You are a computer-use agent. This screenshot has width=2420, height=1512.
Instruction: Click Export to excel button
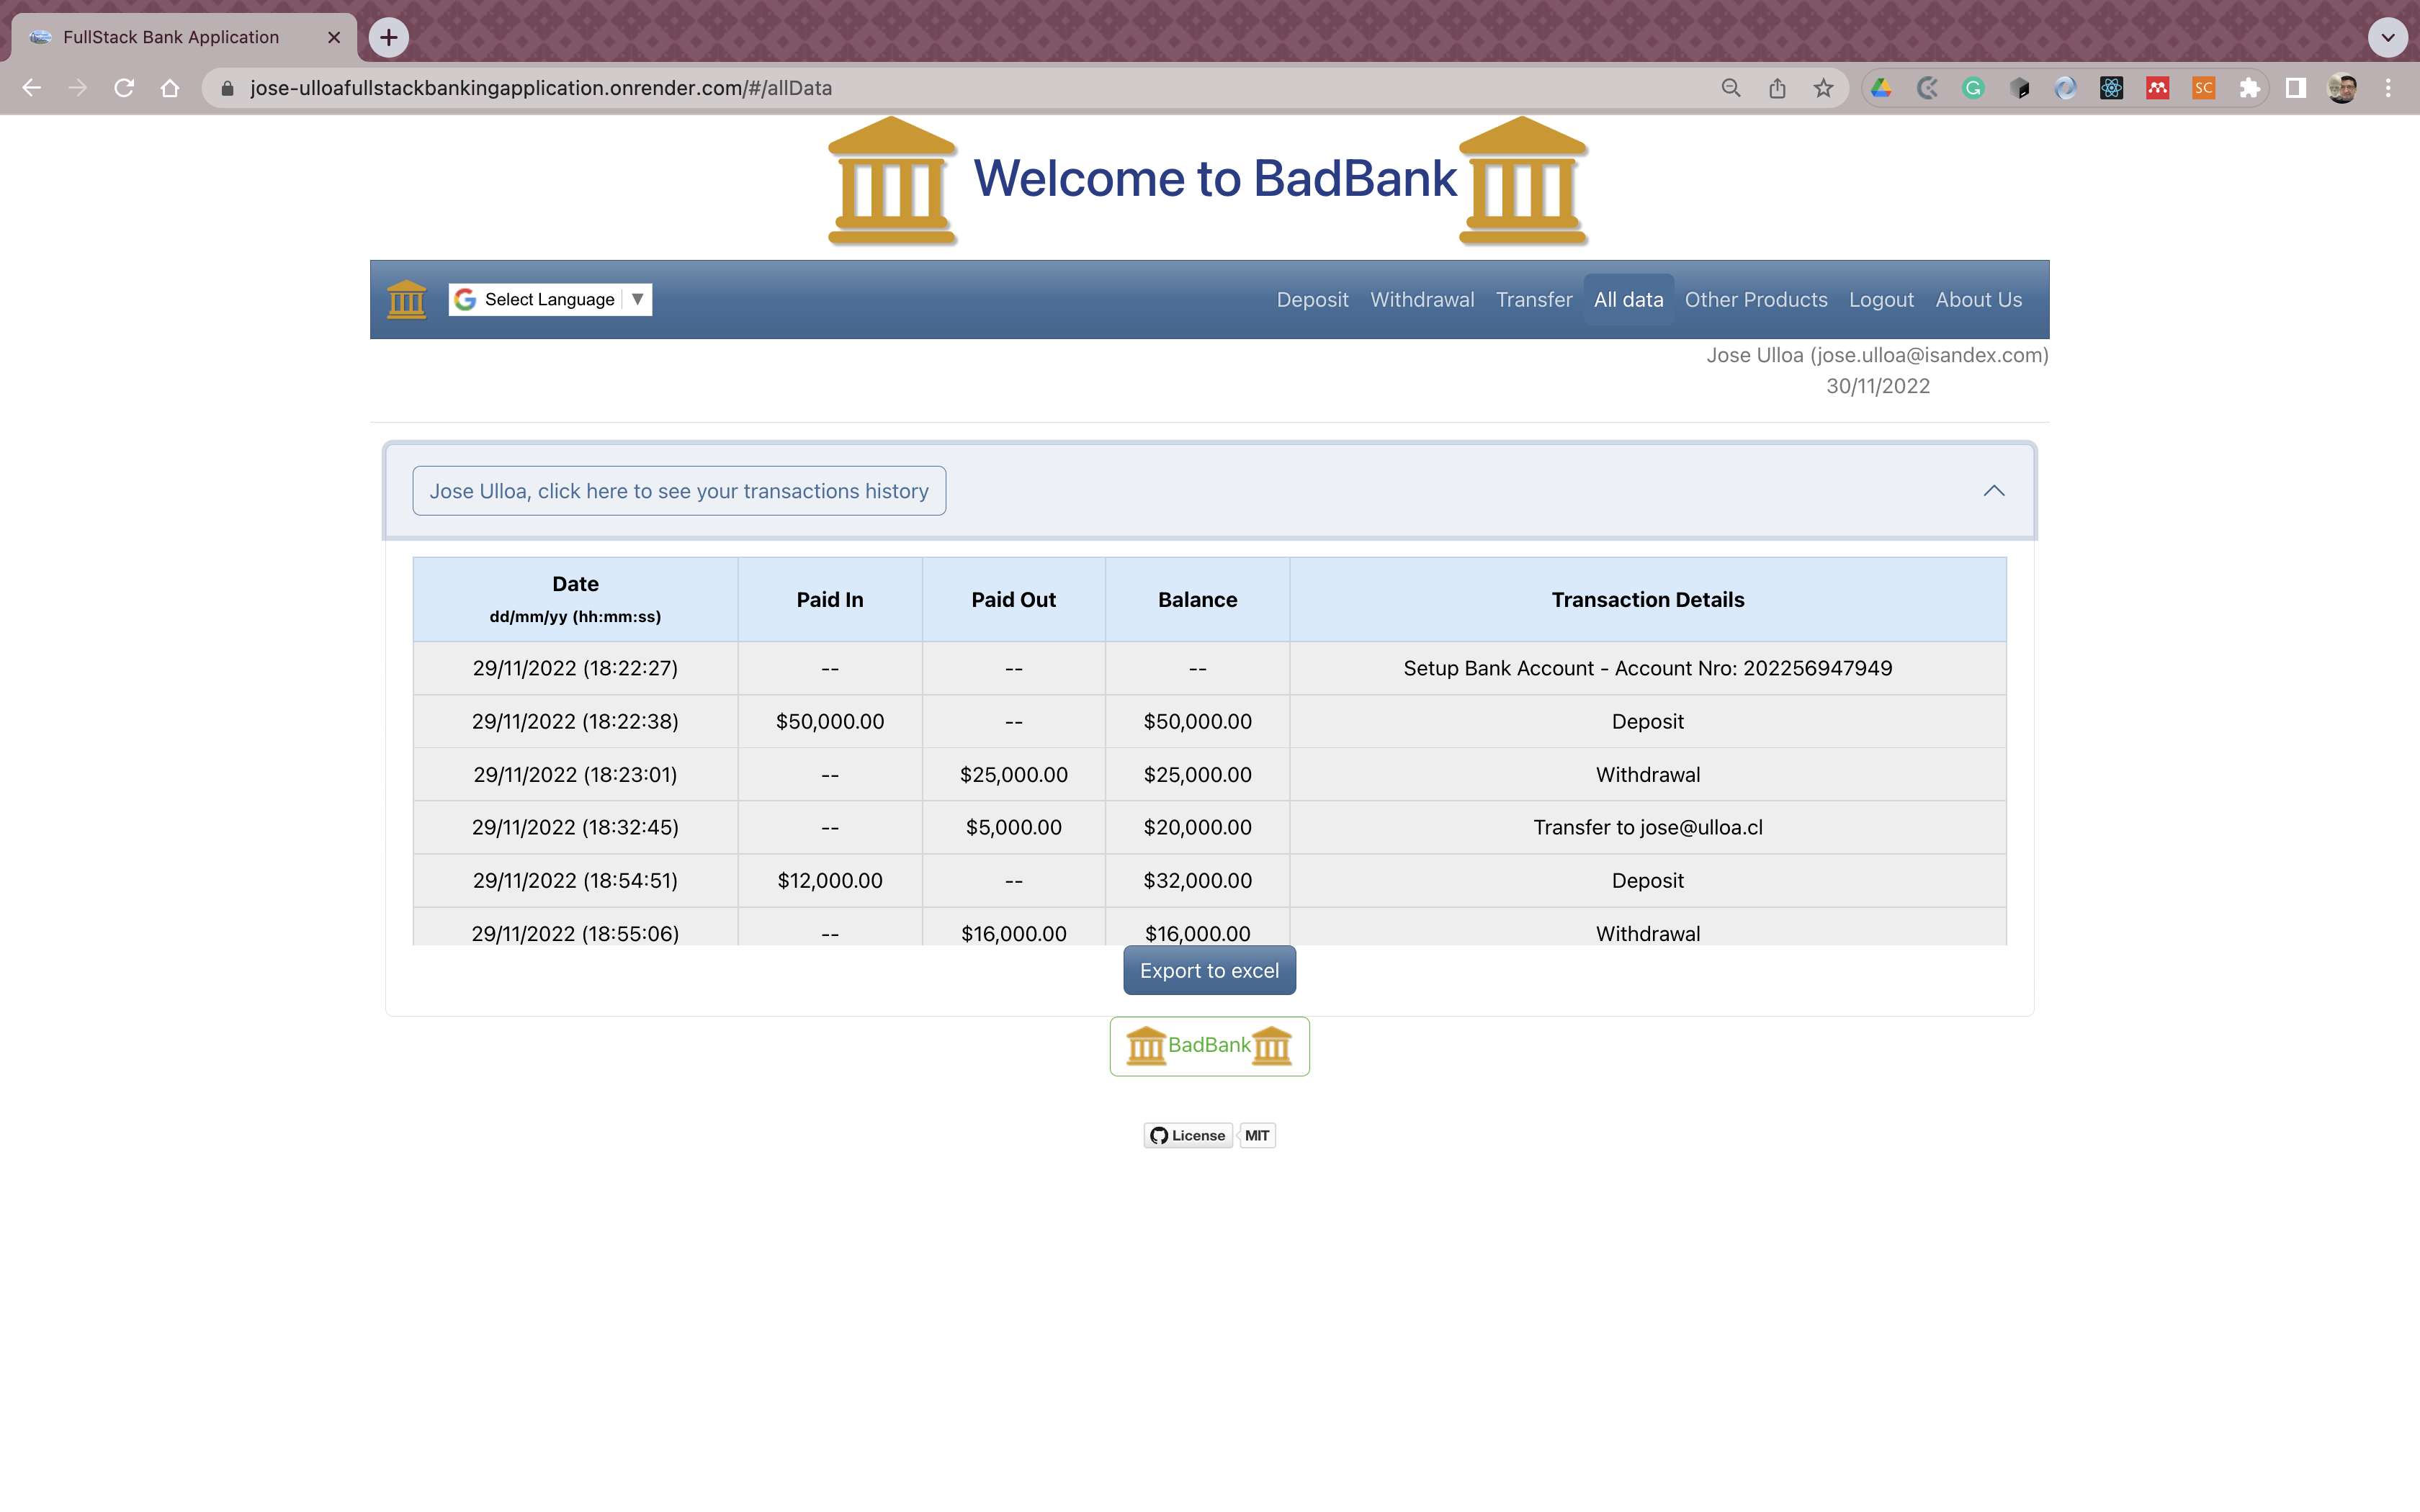pyautogui.click(x=1209, y=970)
